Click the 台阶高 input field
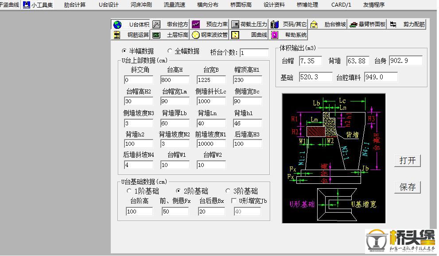The image size is (439, 256). click(139, 211)
